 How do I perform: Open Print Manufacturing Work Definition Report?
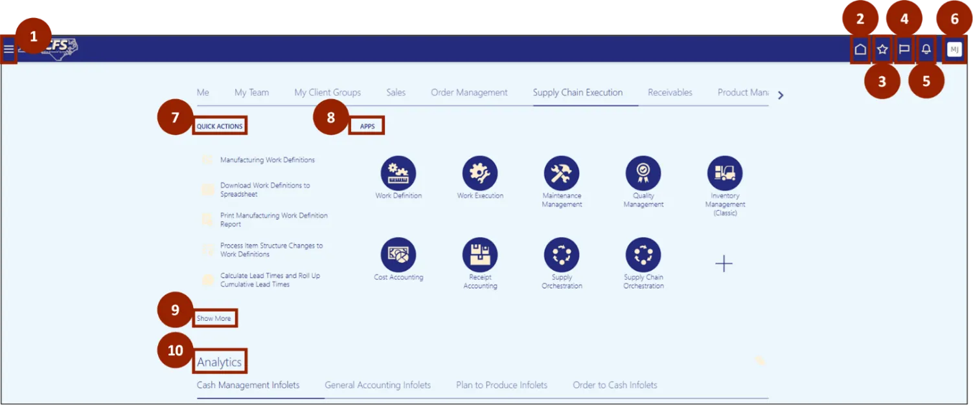click(x=274, y=219)
